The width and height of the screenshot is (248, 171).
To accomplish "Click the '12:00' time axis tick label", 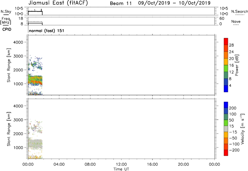I will pos(121,165).
